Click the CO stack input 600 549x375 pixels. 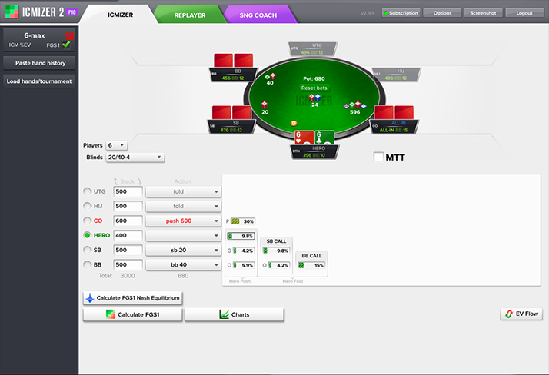tap(128, 221)
